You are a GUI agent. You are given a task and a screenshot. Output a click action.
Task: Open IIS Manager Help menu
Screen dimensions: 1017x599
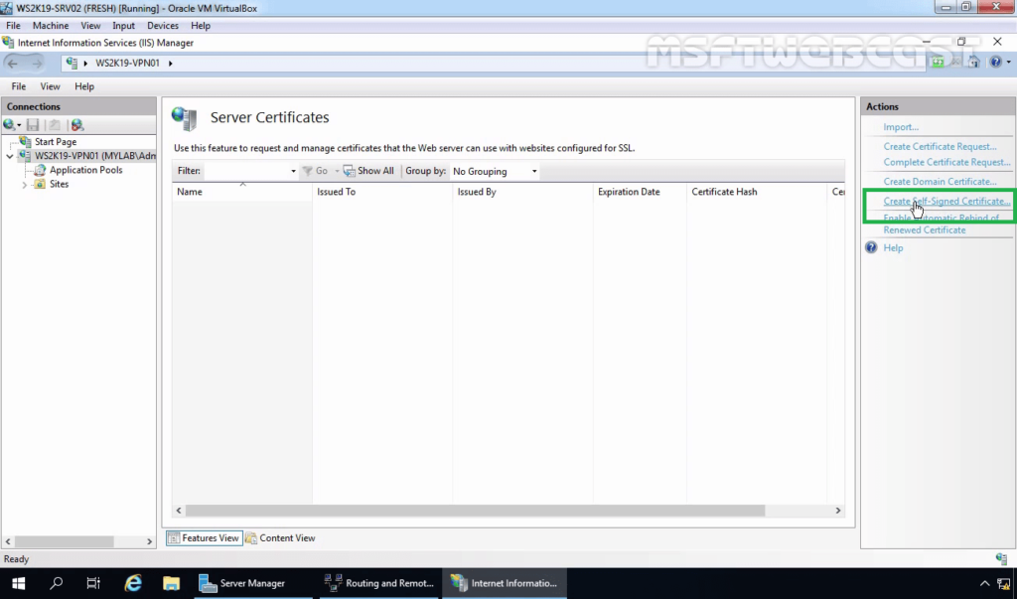[x=84, y=86]
